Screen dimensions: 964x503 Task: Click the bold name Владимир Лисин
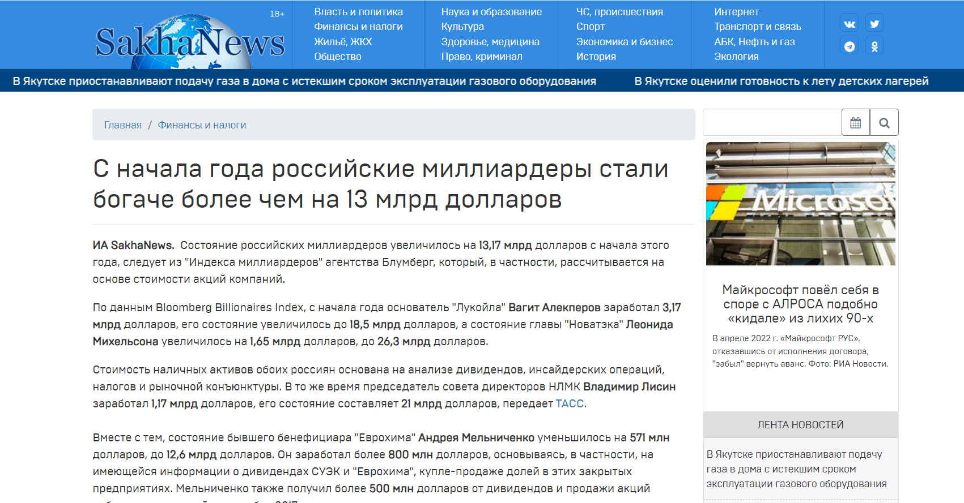tap(630, 386)
